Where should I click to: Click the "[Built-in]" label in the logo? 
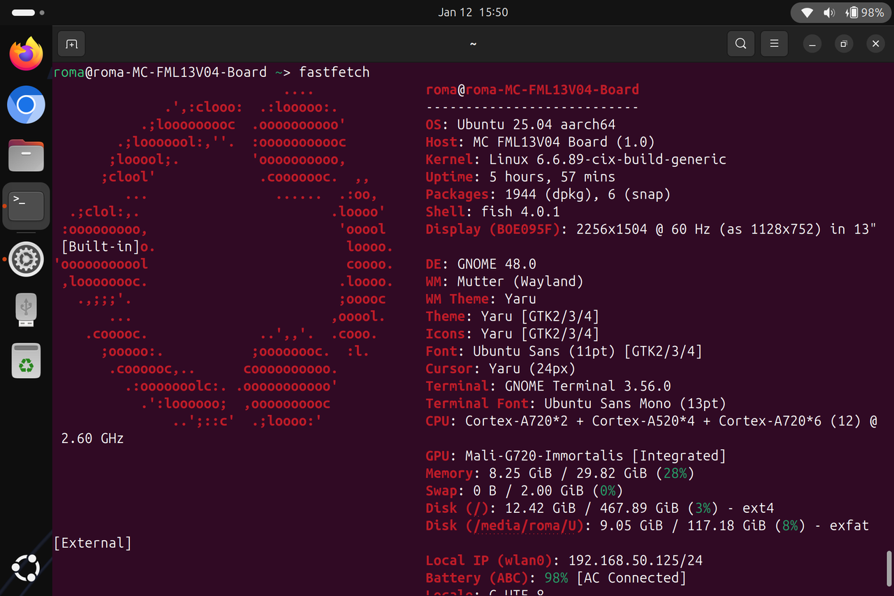(x=101, y=247)
